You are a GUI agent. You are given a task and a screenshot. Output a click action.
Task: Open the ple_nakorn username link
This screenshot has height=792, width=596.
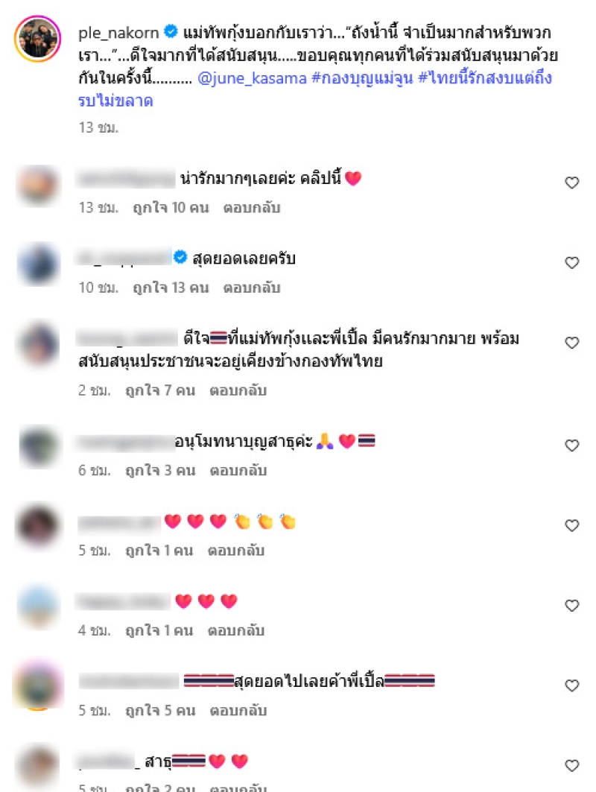(x=118, y=34)
